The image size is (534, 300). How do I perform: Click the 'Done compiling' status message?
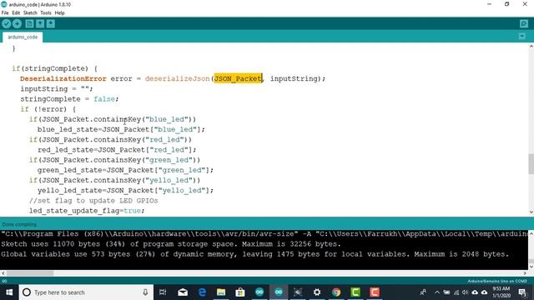coord(19,224)
